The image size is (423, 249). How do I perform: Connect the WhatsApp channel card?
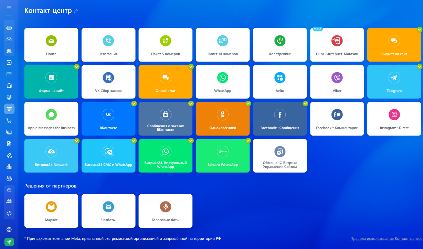(x=223, y=82)
